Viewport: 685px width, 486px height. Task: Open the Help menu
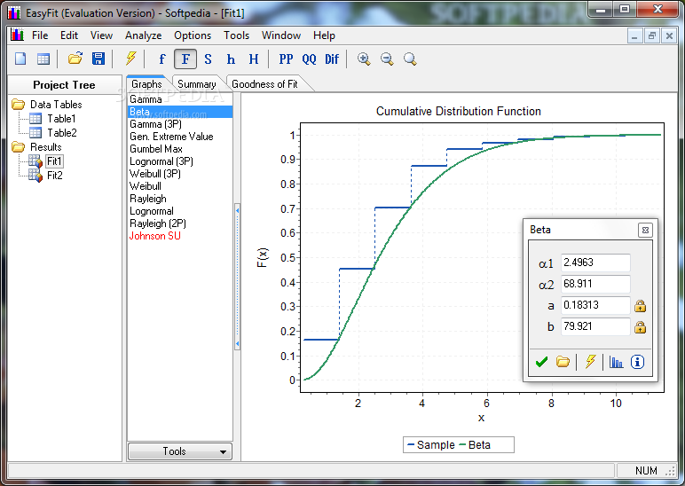coord(324,35)
